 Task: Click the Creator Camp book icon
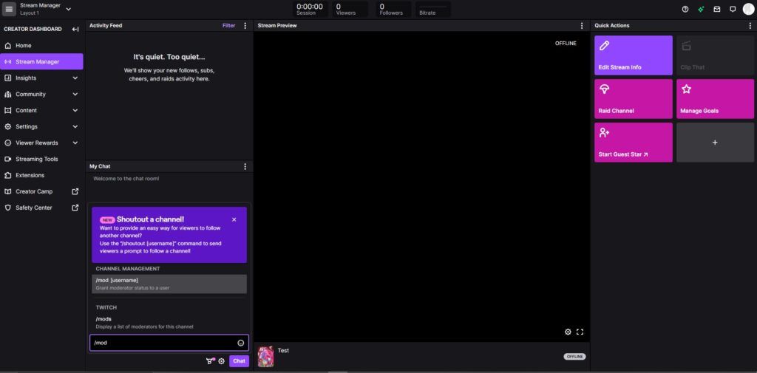(7, 191)
